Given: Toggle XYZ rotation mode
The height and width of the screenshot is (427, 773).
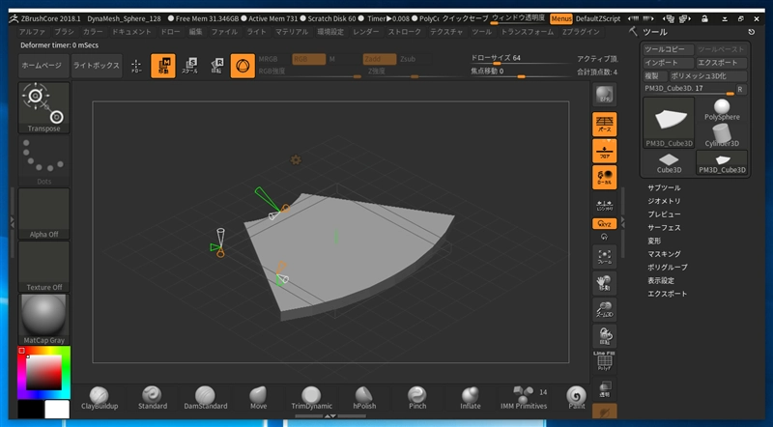Looking at the screenshot, I should point(605,224).
